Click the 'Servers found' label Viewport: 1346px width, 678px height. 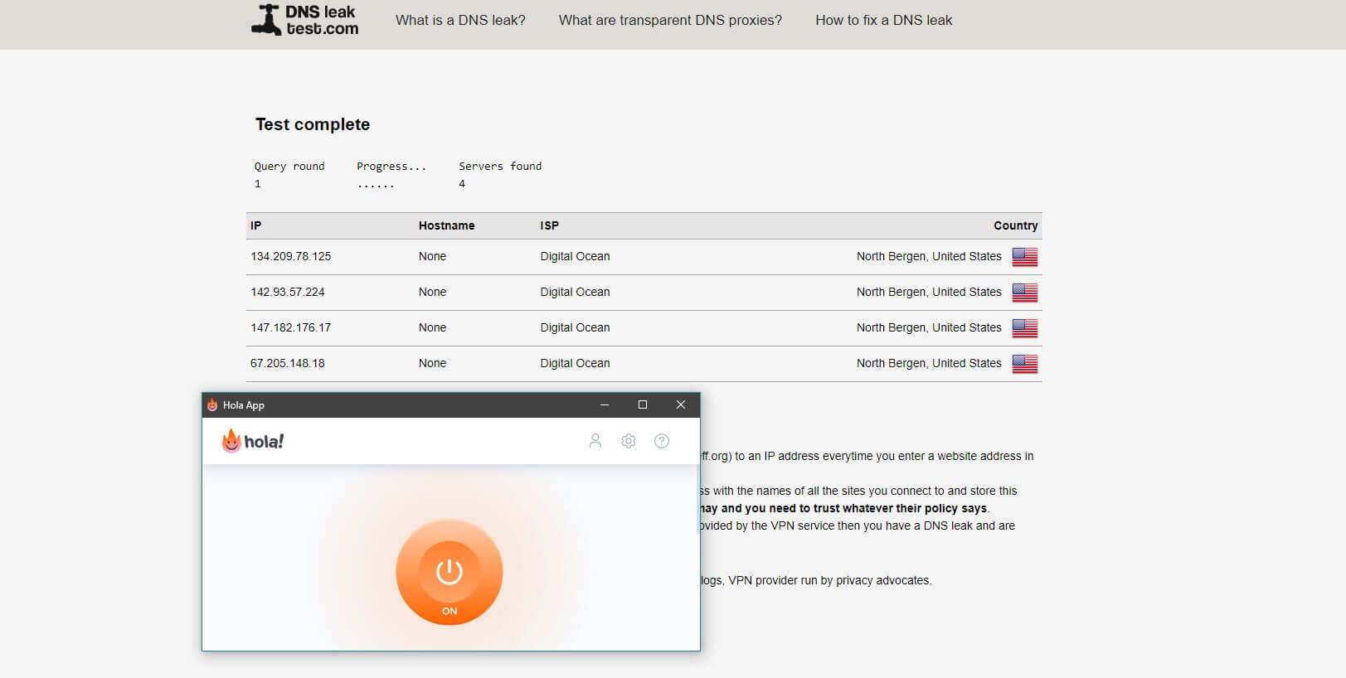[x=500, y=166]
